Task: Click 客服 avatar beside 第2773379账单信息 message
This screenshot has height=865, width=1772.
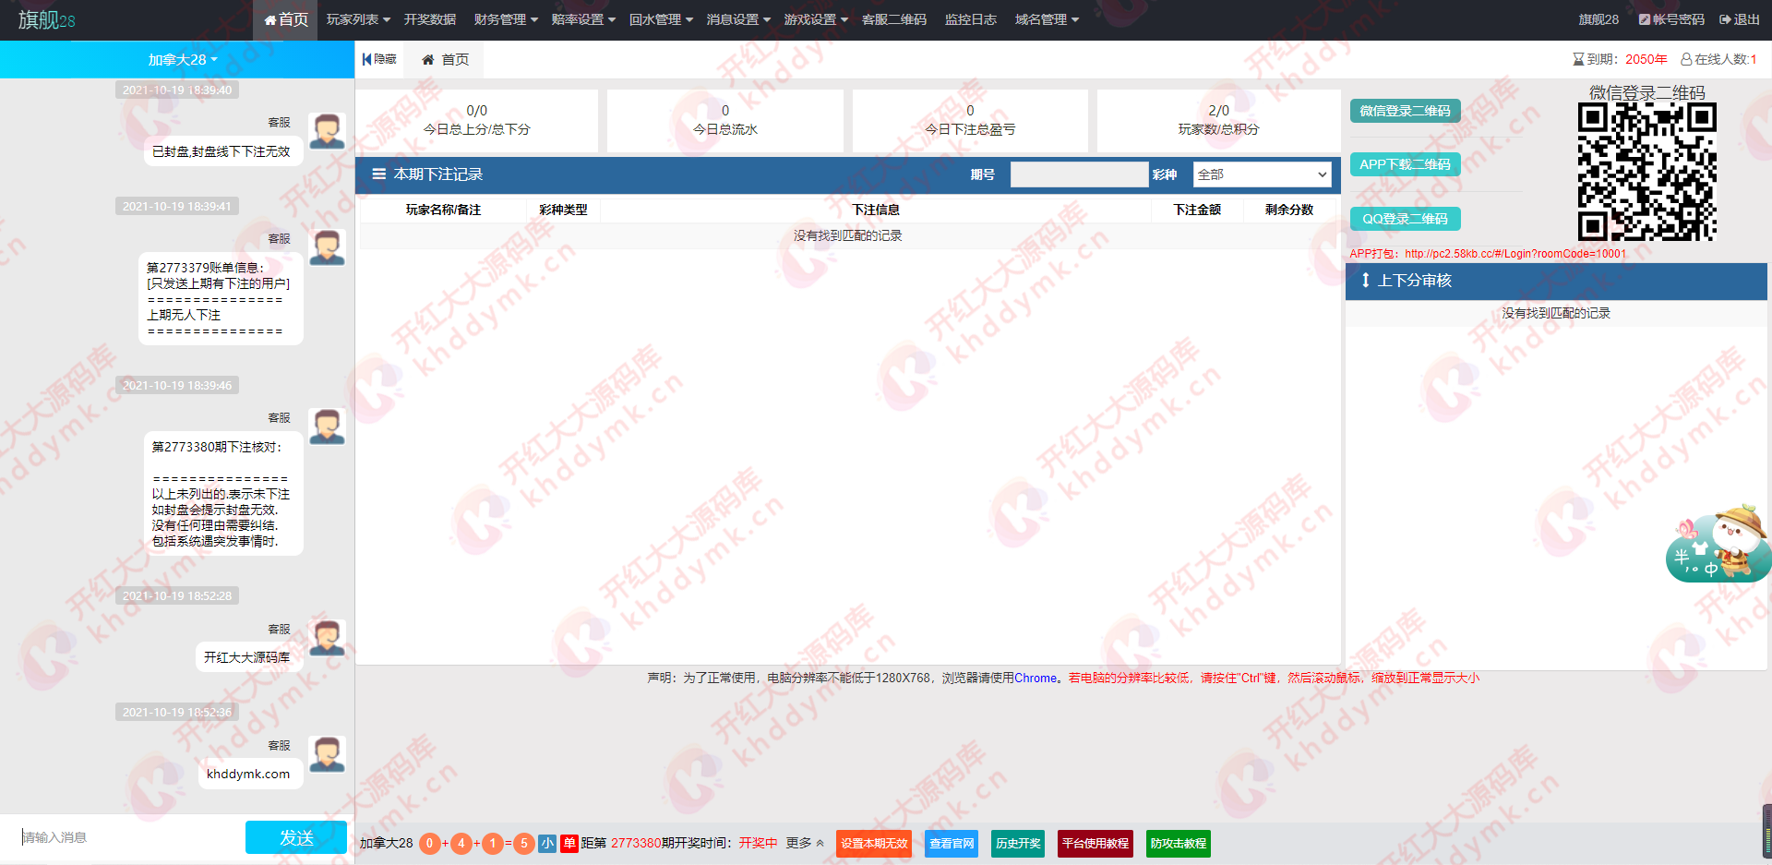Action: pyautogui.click(x=328, y=248)
